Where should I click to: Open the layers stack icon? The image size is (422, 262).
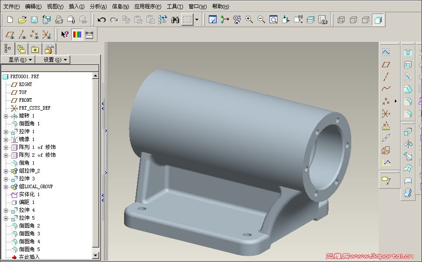[x=311, y=20]
